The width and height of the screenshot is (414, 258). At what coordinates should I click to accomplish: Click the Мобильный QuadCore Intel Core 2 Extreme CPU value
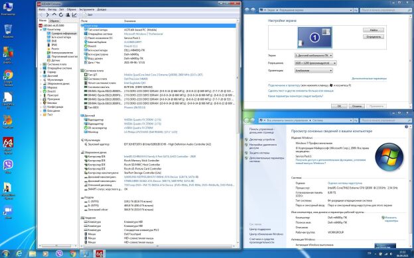[x=163, y=75]
